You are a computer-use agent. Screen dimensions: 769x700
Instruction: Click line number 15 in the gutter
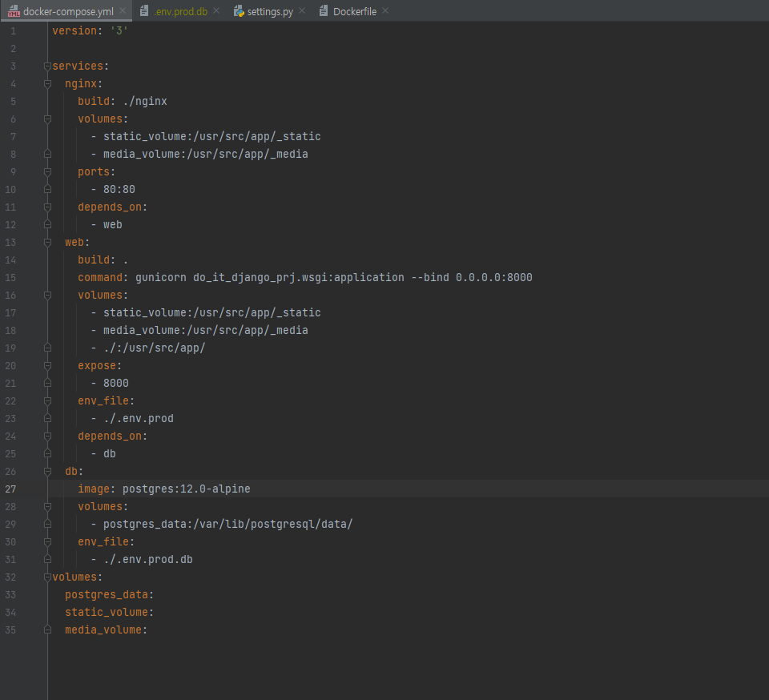tap(10, 278)
